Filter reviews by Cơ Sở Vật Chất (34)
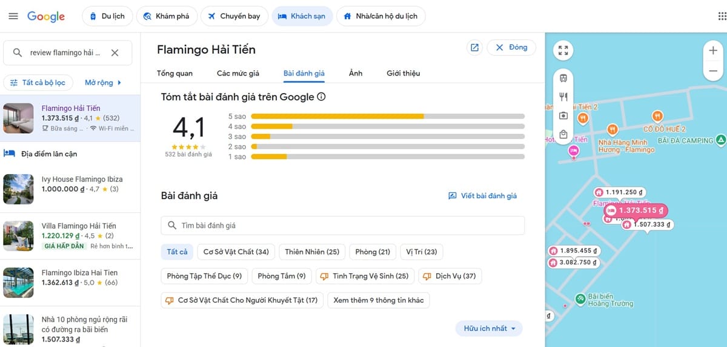The image size is (727, 347). (x=236, y=251)
